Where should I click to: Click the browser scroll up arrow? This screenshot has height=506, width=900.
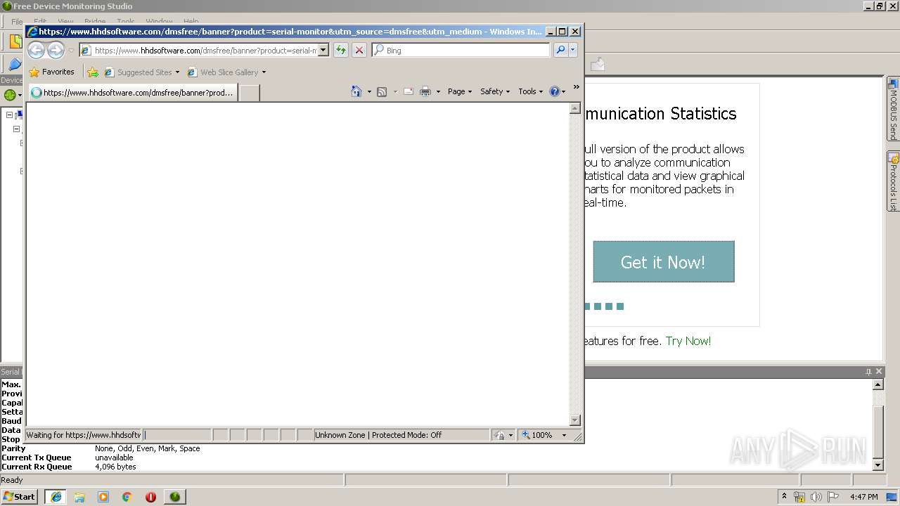(x=574, y=109)
